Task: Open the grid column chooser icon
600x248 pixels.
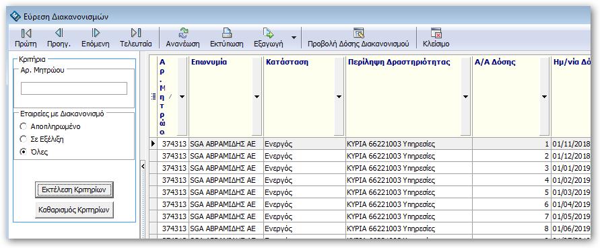Action: 154,97
